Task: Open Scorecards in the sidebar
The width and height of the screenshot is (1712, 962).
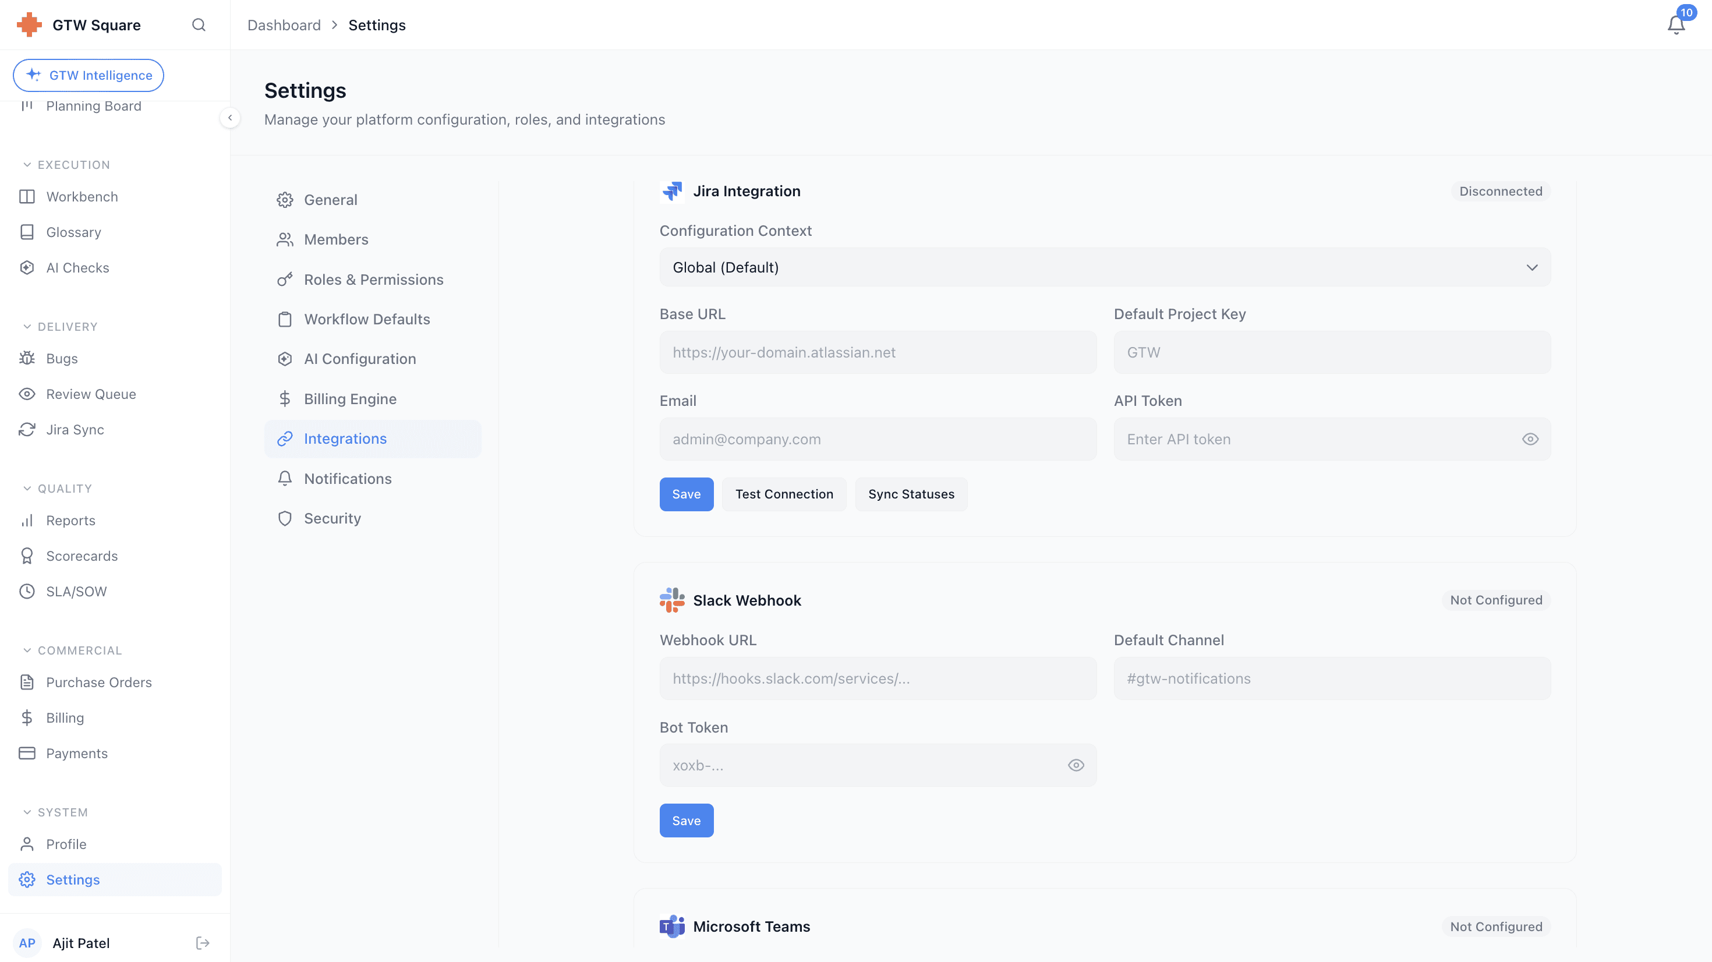Action: [x=81, y=556]
